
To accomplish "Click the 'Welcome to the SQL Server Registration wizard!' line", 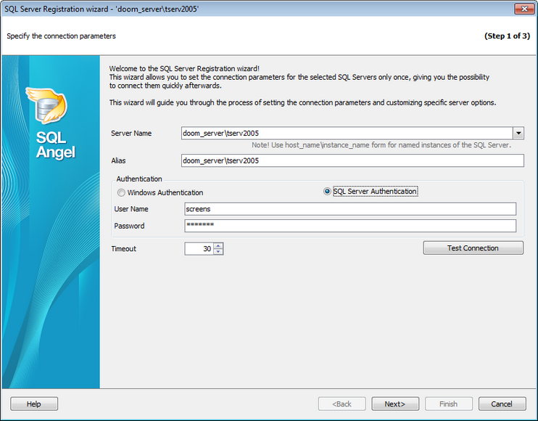I will pos(184,68).
